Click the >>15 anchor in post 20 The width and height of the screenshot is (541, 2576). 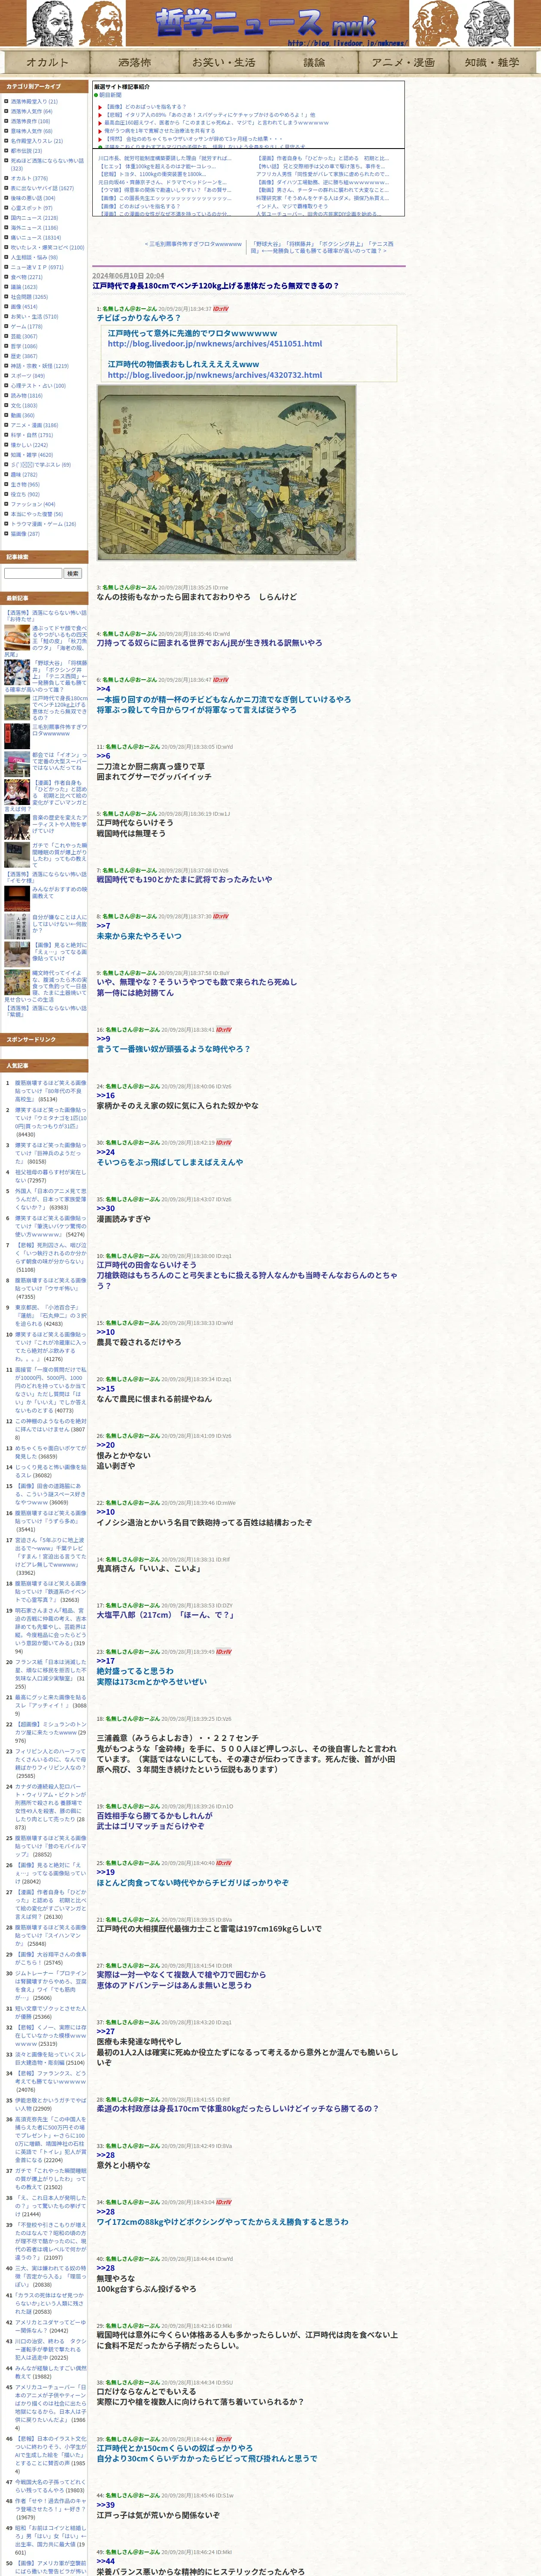point(105,1388)
